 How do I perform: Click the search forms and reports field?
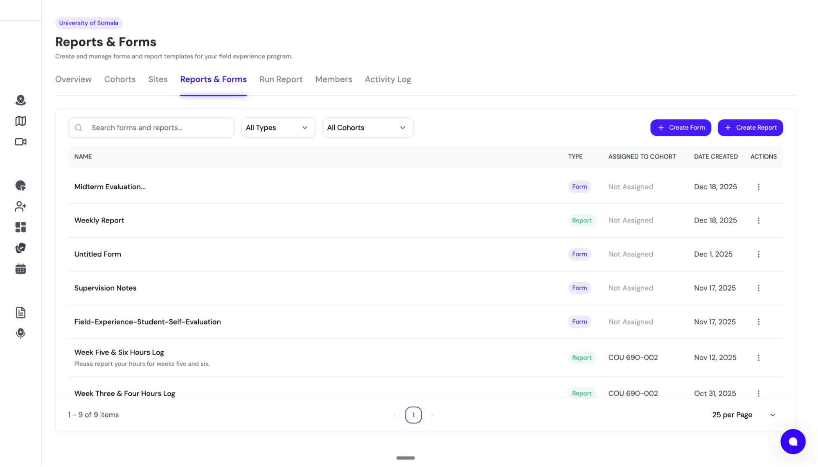point(151,128)
